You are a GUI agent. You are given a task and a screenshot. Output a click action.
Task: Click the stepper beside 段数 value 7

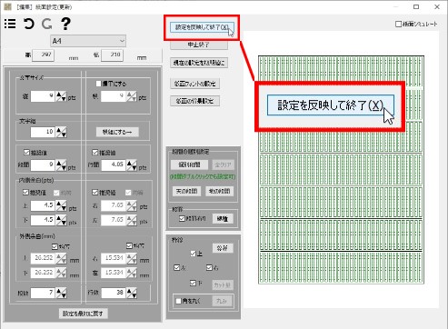click(61, 293)
